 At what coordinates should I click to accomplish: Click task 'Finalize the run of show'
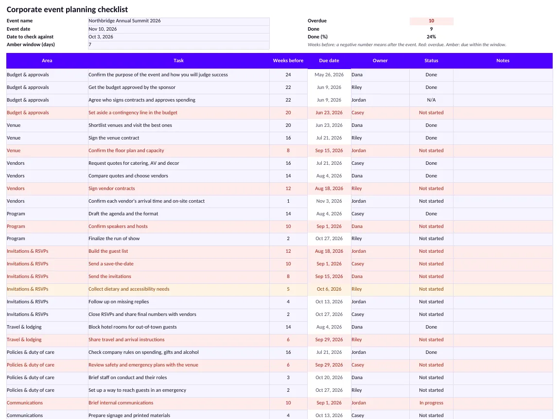(x=178, y=239)
